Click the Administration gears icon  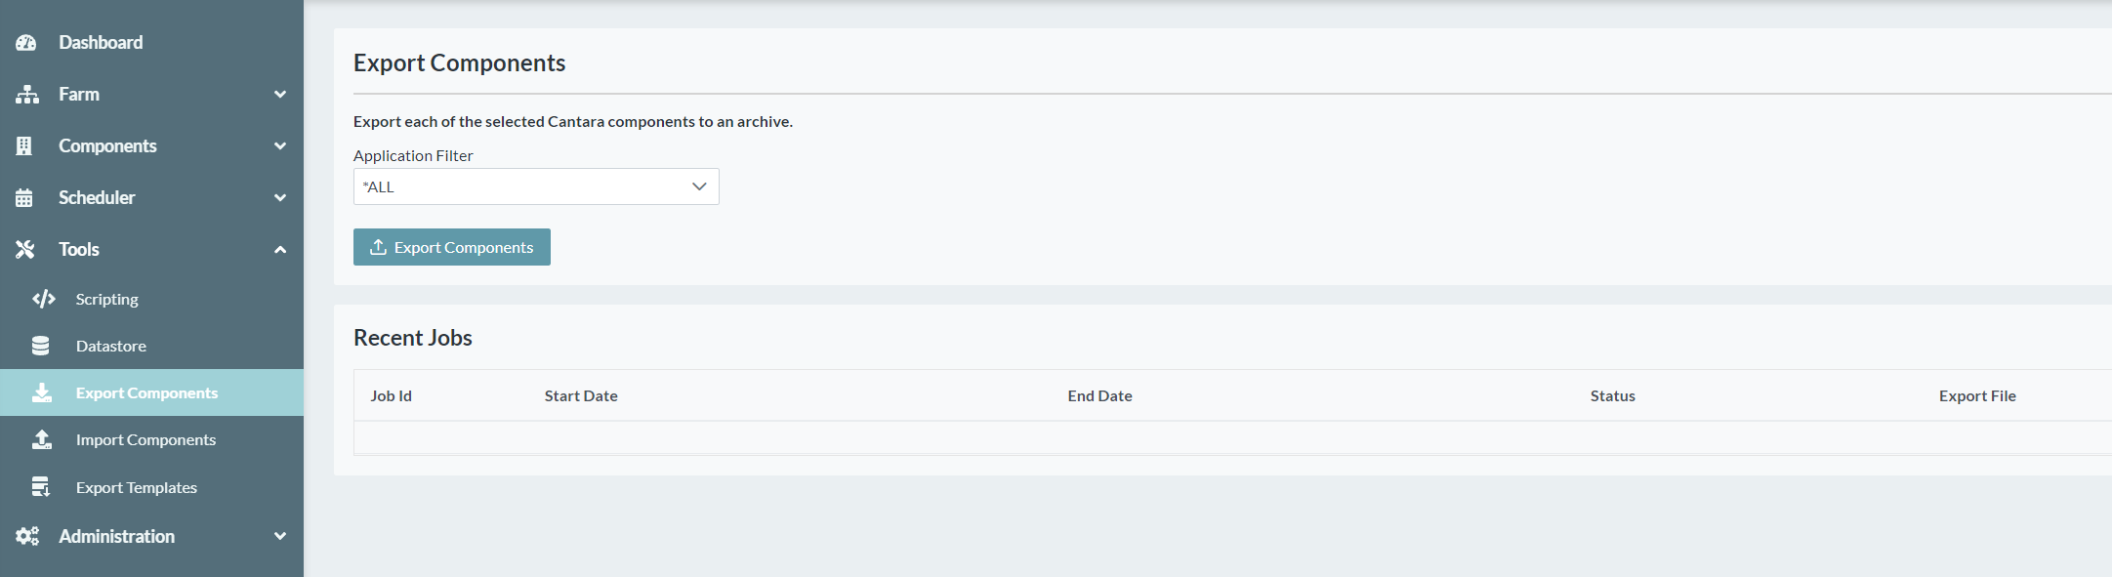(26, 536)
